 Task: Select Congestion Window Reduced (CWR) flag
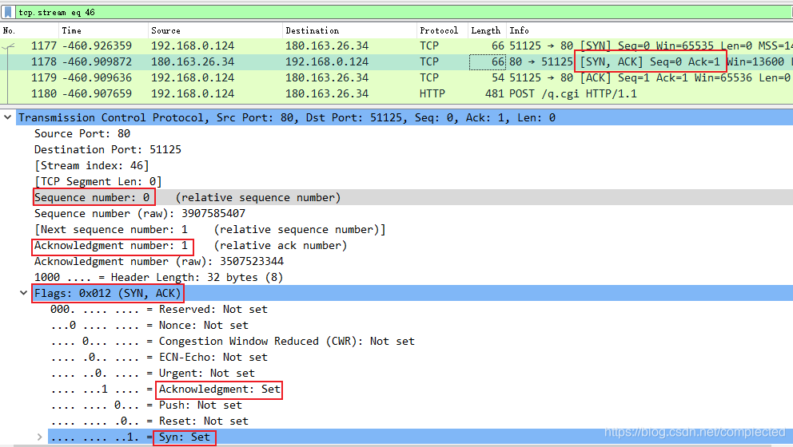[232, 342]
